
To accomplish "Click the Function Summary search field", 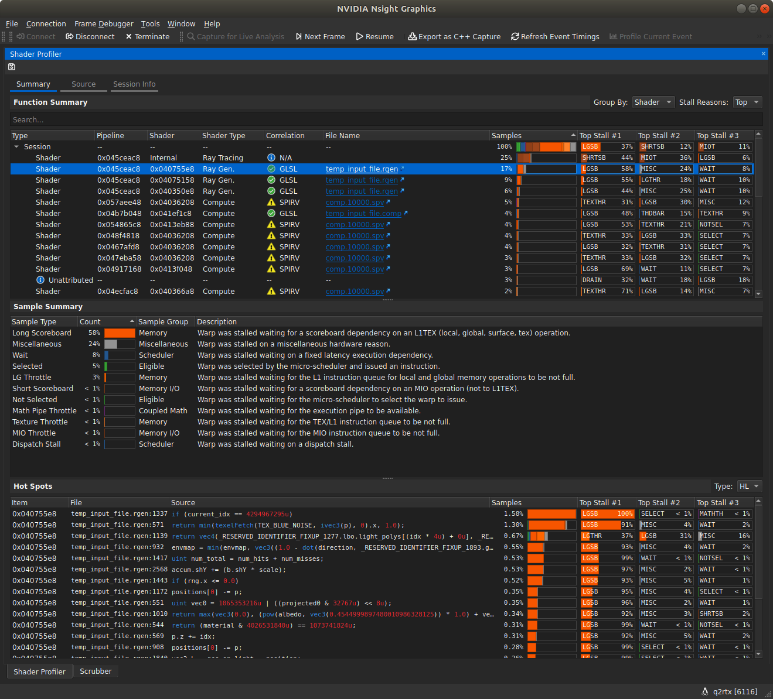I will [x=386, y=119].
